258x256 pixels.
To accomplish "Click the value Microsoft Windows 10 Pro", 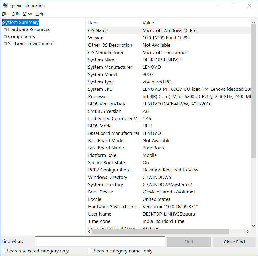I will [x=170, y=30].
